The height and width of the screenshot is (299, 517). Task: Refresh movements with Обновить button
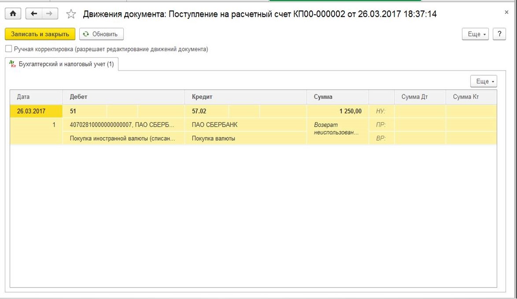(101, 34)
